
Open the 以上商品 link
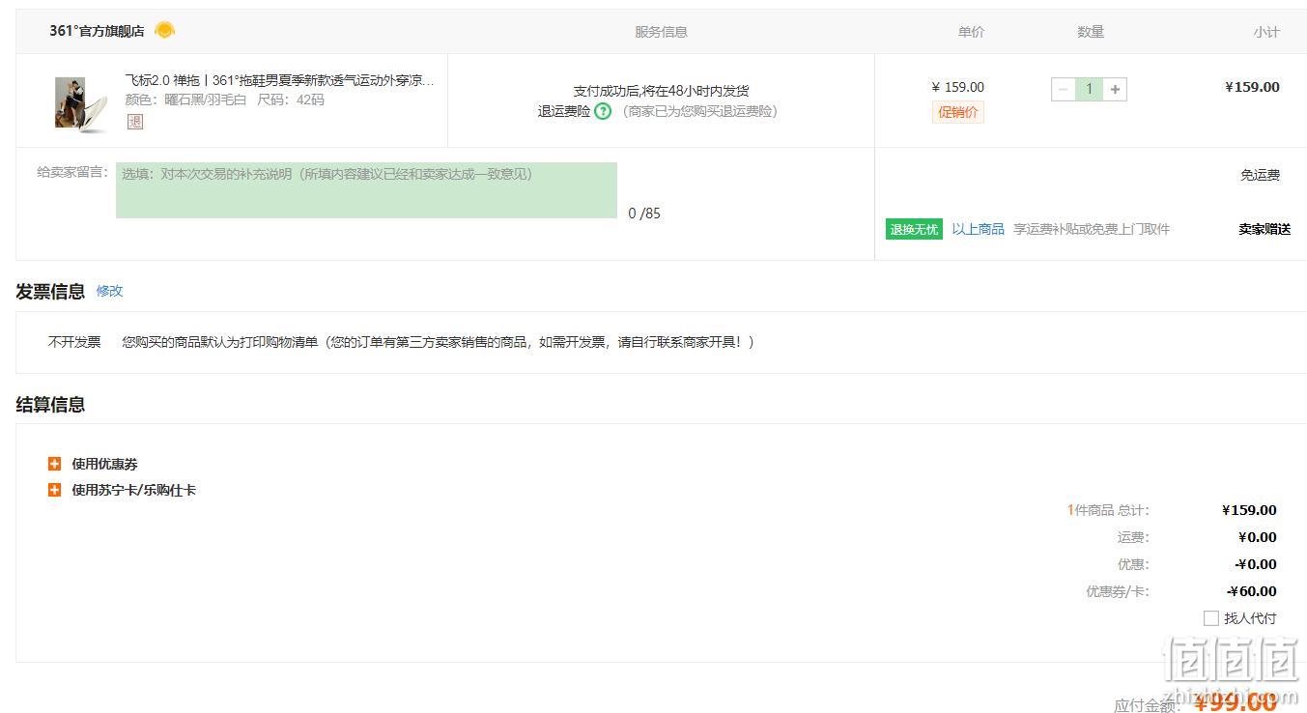978,229
